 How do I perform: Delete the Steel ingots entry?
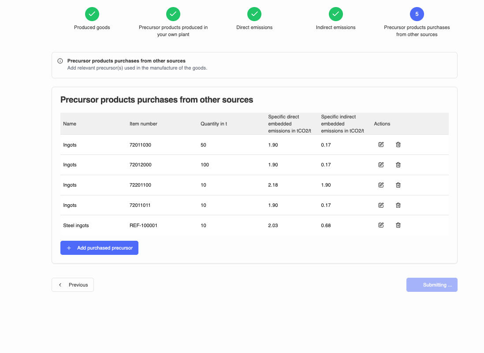(x=398, y=225)
